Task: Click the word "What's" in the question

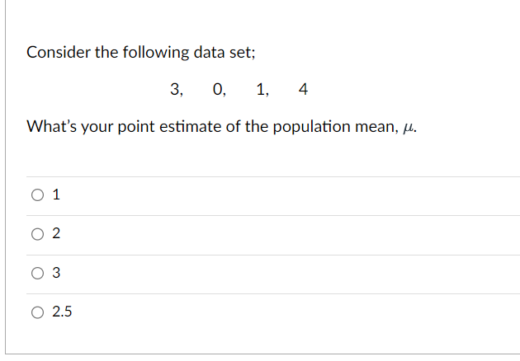Action: click(51, 127)
